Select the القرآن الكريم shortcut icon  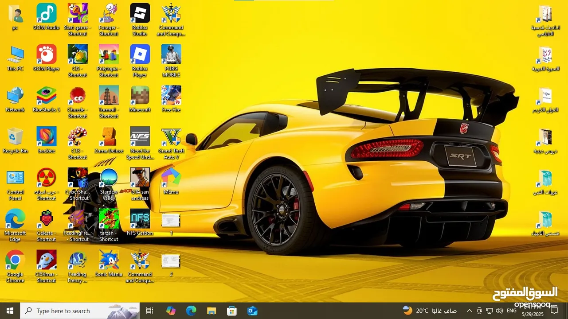coord(545,96)
